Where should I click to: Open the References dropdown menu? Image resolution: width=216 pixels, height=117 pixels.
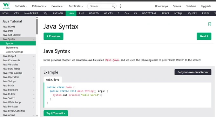pyautogui.click(x=39, y=6)
